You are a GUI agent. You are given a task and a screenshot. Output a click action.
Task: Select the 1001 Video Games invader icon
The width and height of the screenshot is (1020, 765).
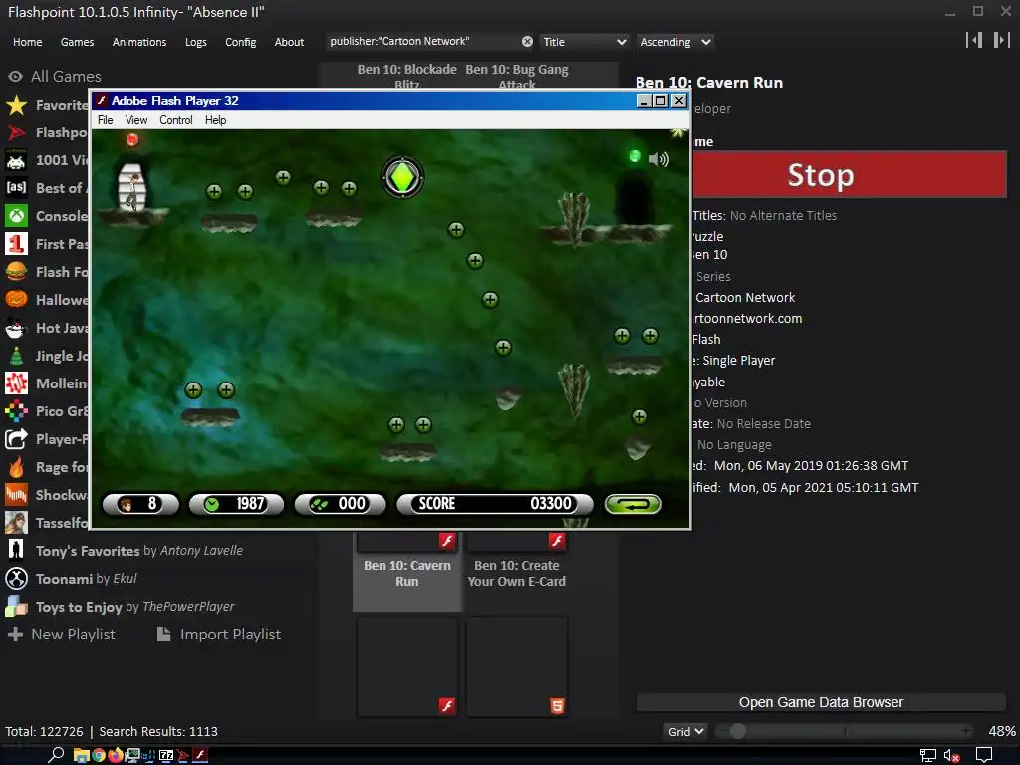tap(16, 160)
